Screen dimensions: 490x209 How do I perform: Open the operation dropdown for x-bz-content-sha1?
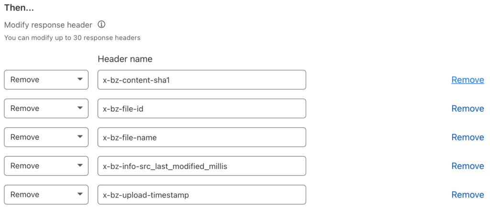coord(46,80)
